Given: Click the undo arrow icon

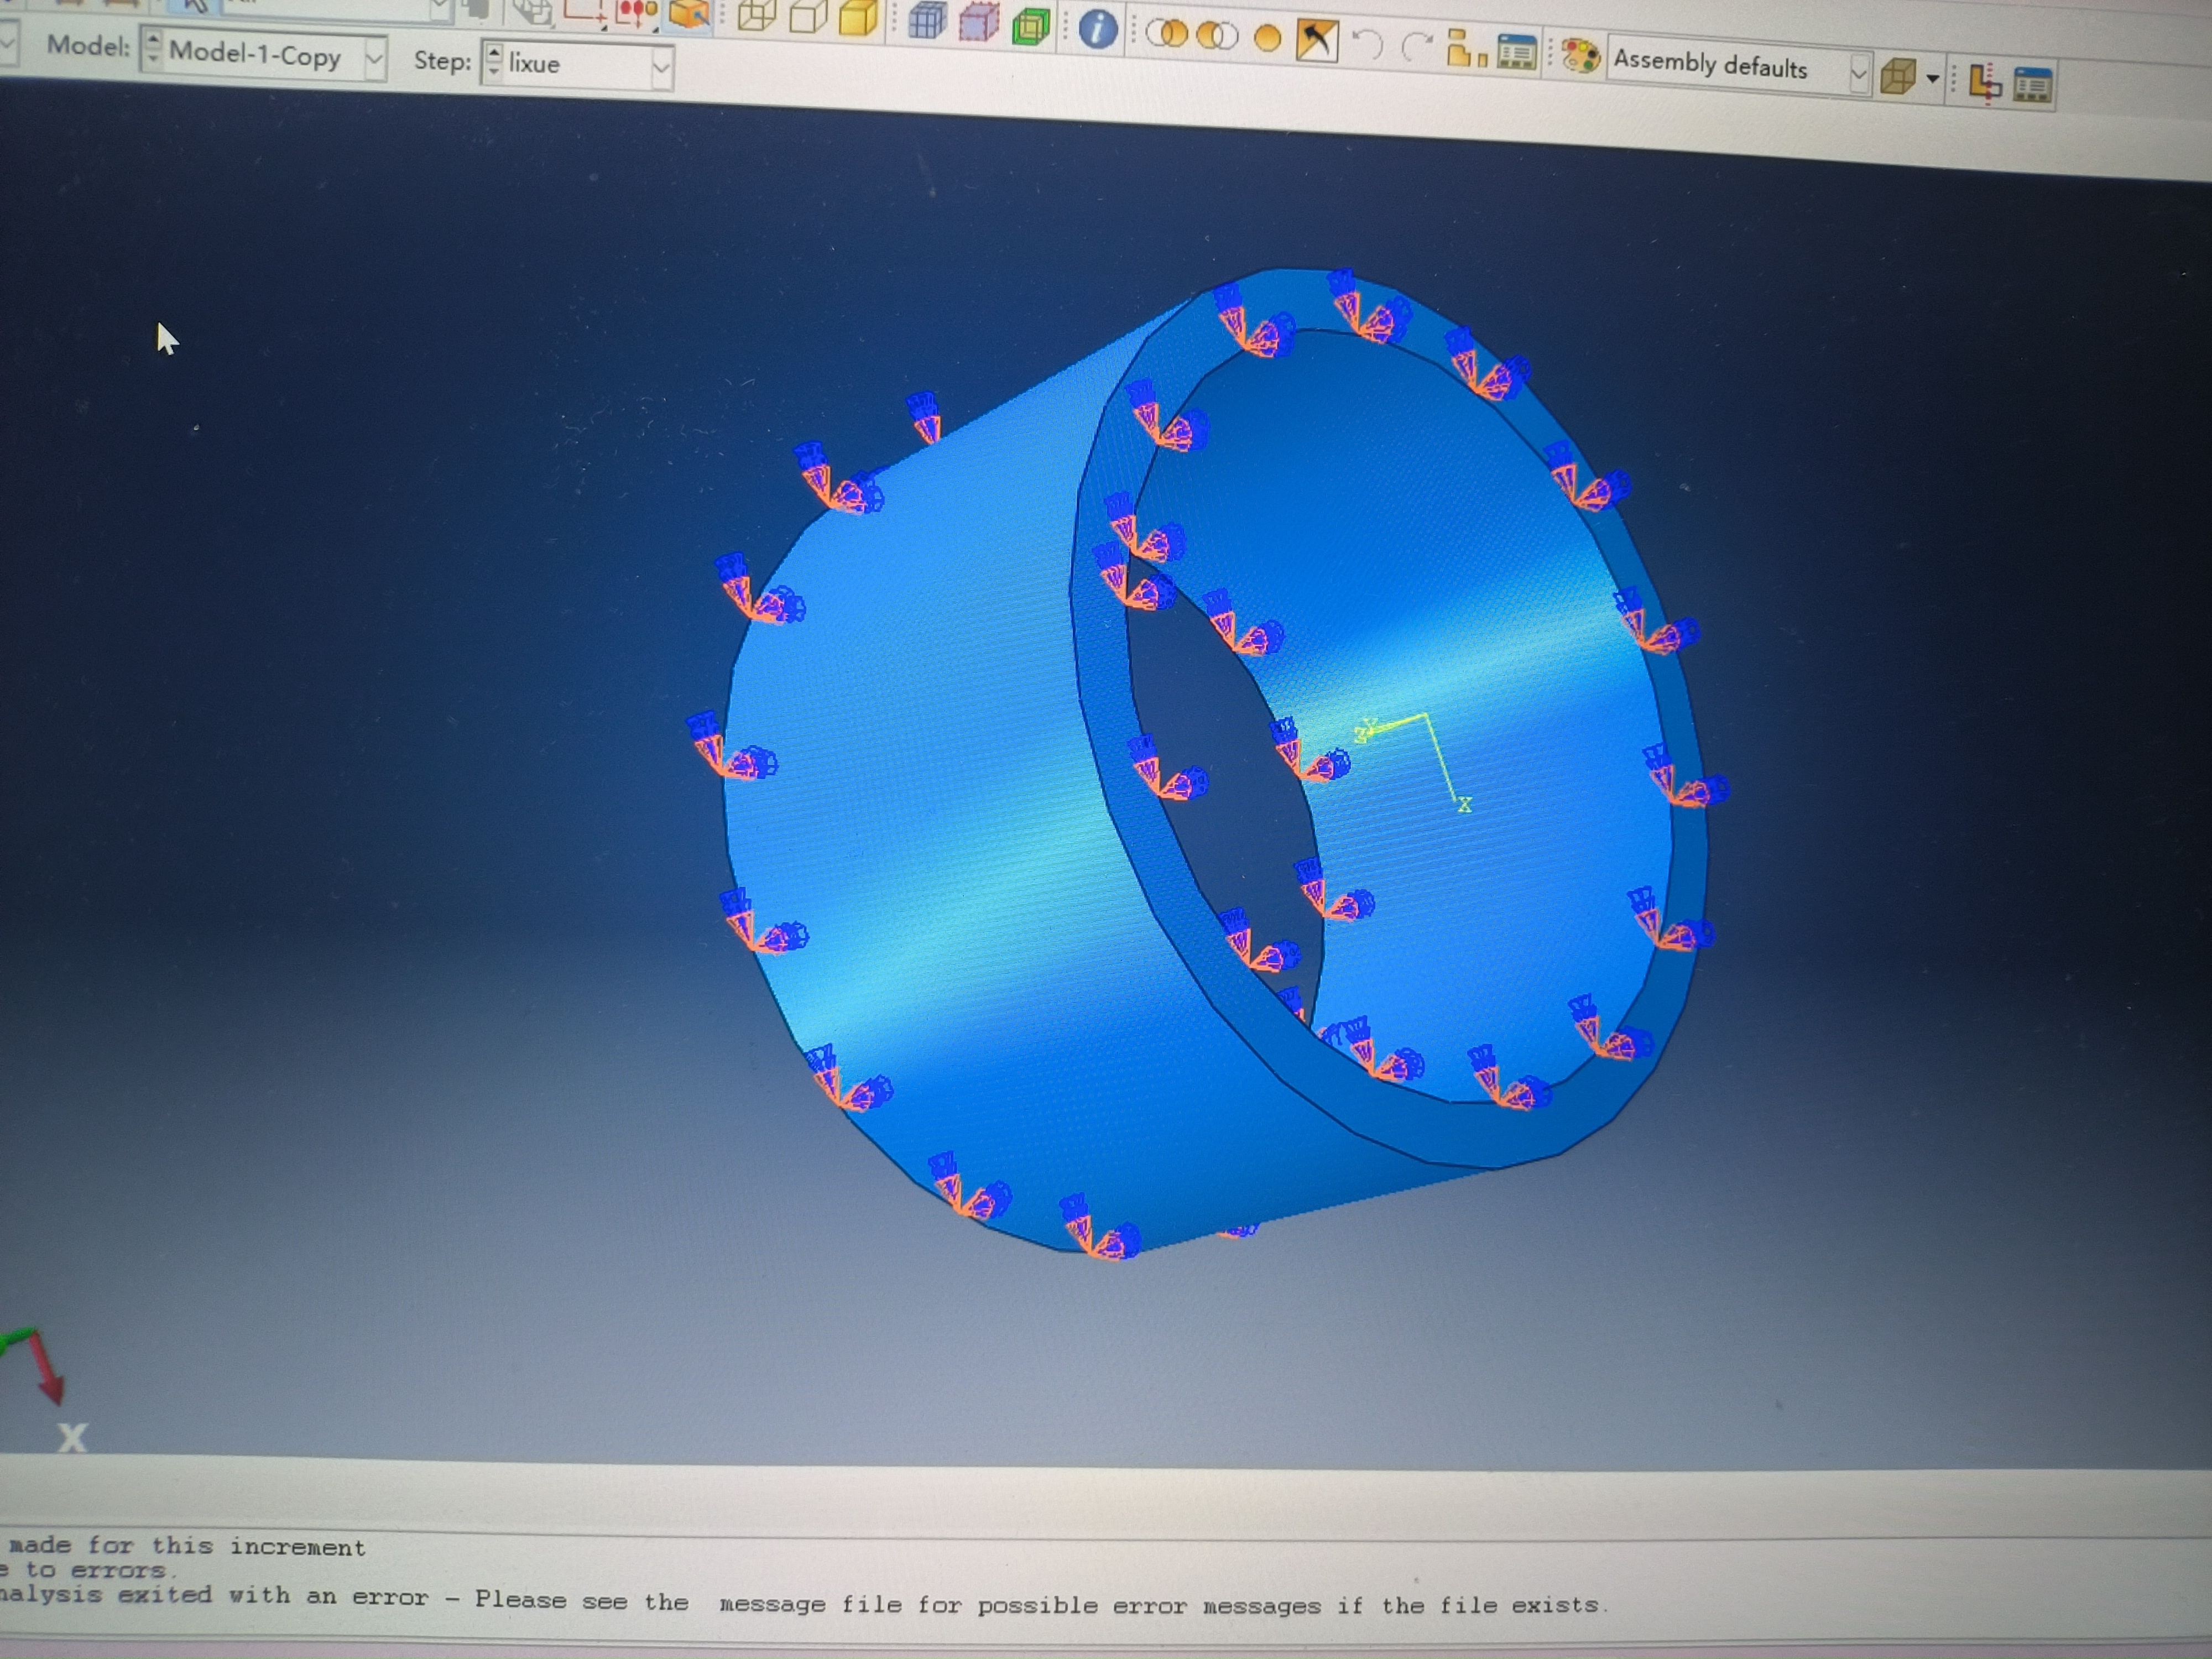Looking at the screenshot, I should (x=1367, y=44).
